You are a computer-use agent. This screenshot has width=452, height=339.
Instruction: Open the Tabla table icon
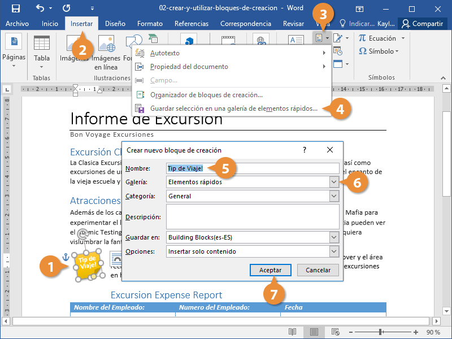[x=42, y=44]
